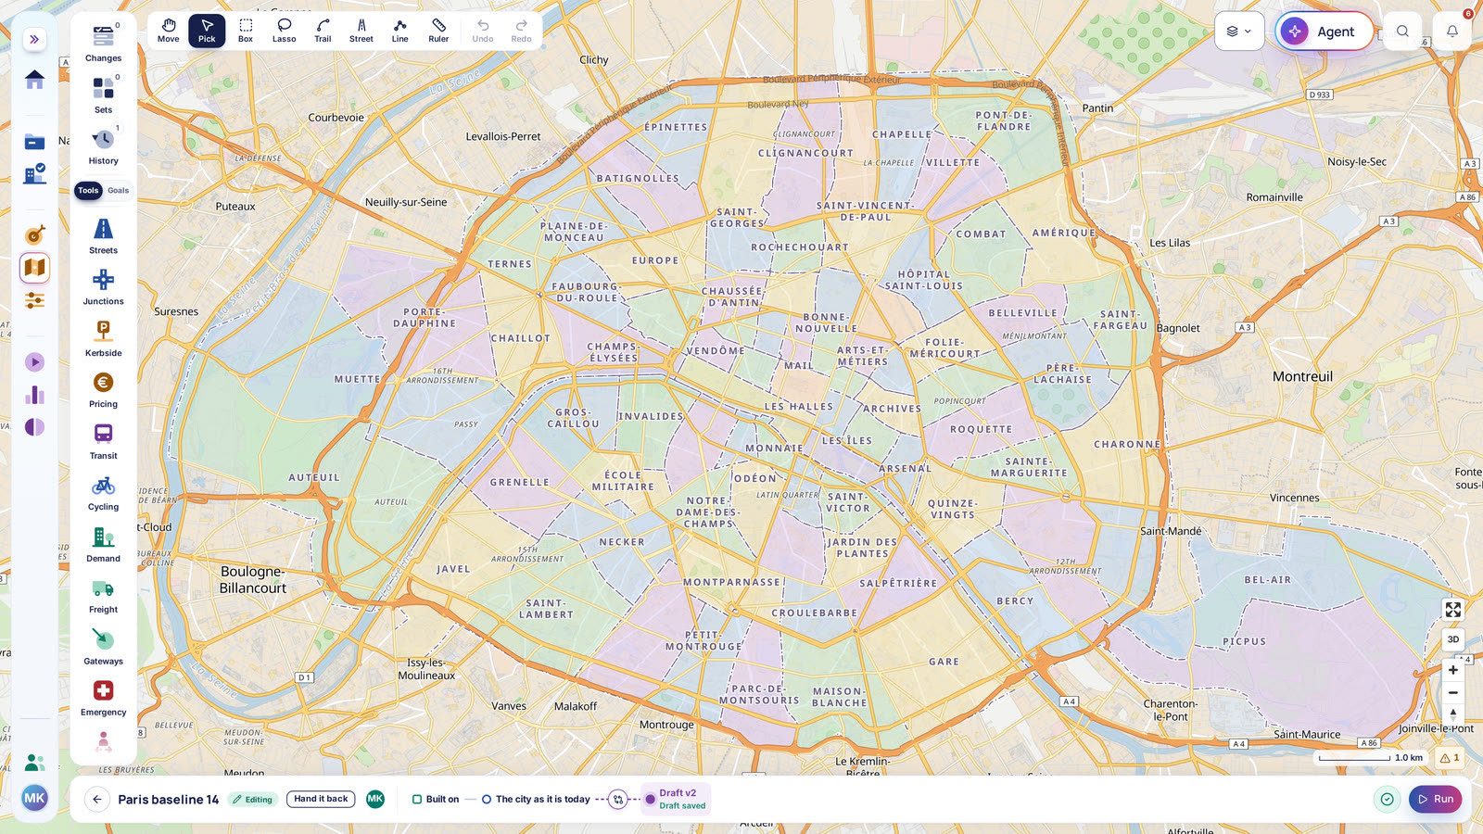Enter fullscreen map view

click(1452, 610)
